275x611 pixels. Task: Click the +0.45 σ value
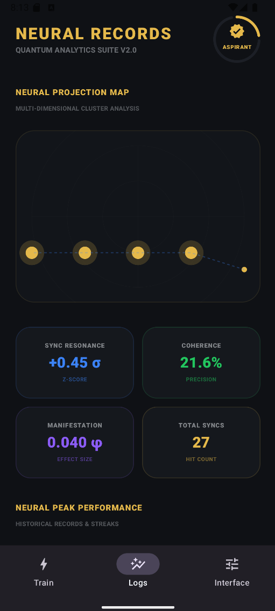point(74,363)
